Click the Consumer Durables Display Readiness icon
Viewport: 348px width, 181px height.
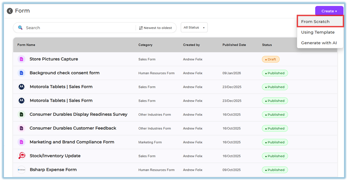[21, 114]
